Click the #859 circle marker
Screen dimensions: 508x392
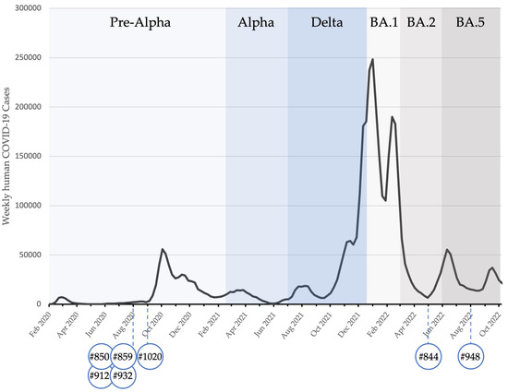click(x=123, y=357)
